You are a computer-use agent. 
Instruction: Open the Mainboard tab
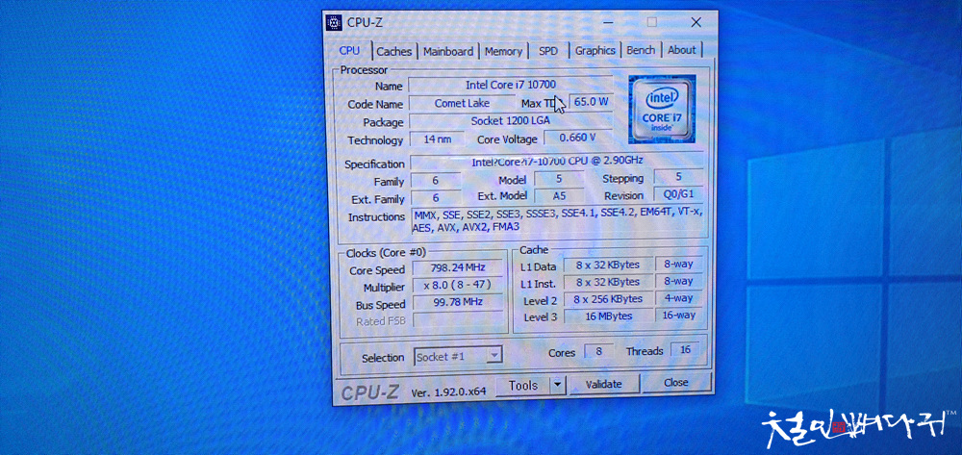tap(448, 52)
